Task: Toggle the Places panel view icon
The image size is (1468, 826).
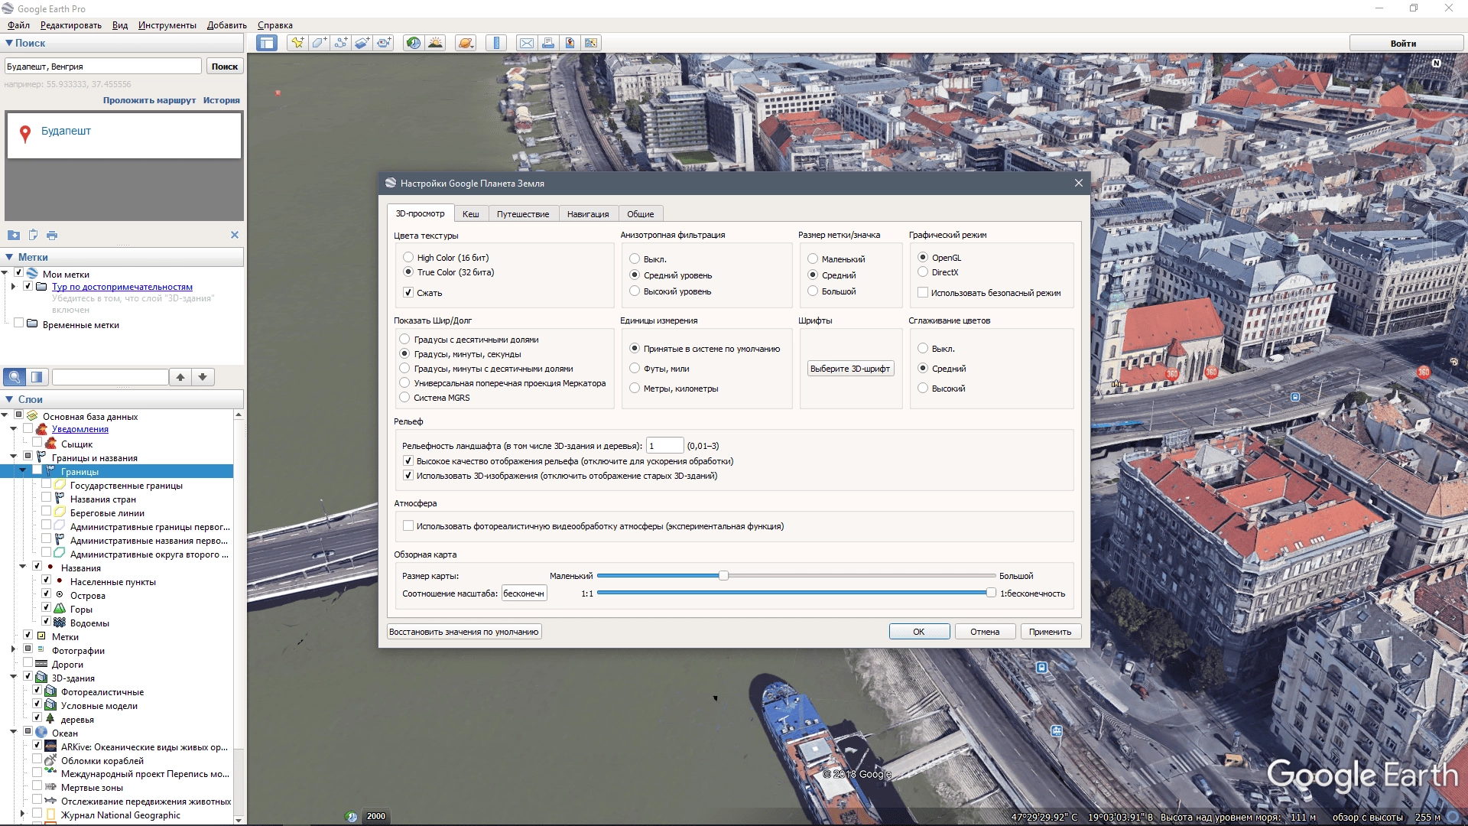Action: coord(37,377)
